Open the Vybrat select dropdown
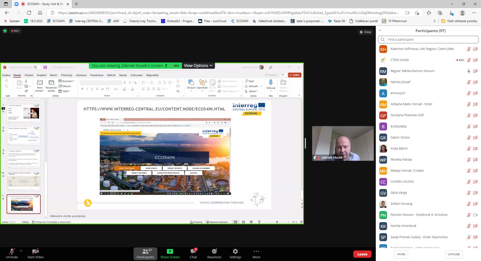This screenshot has width=481, height=261. [251, 91]
